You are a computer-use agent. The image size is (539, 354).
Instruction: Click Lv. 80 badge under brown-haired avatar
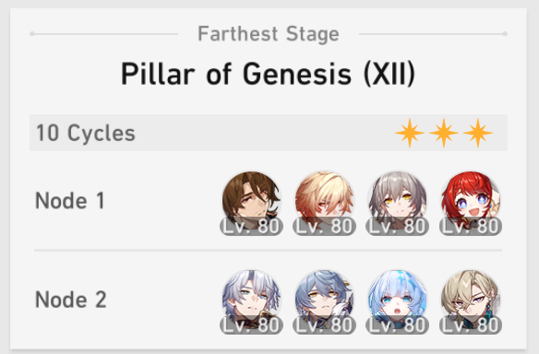(252, 226)
